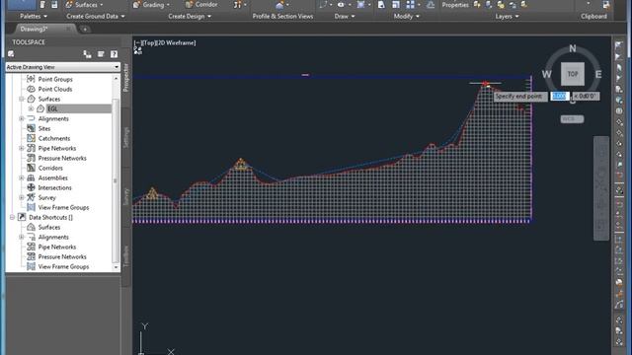Click the fifth layer tool icon
The image size is (632, 355).
click(x=524, y=4)
